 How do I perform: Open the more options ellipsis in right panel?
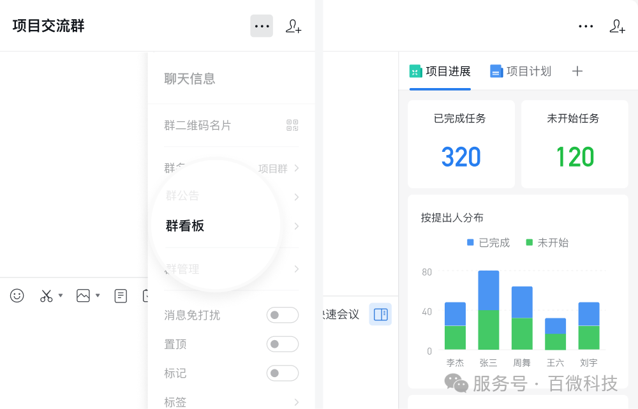click(585, 26)
